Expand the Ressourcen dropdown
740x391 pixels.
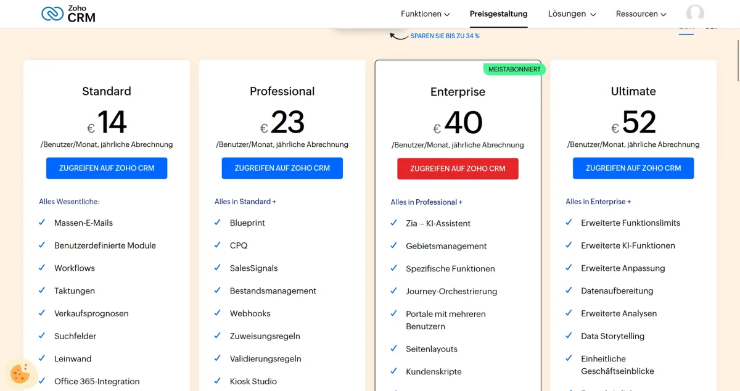(641, 14)
